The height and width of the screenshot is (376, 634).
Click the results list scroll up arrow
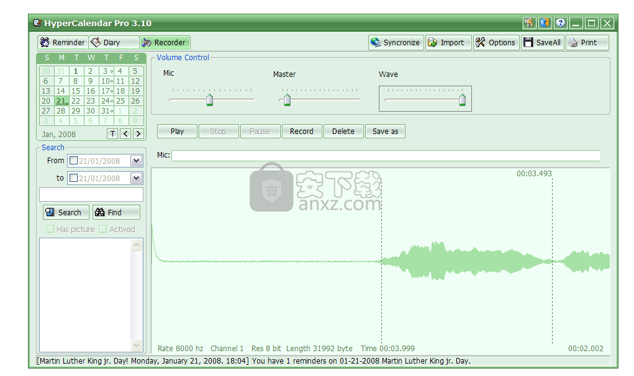(x=137, y=244)
